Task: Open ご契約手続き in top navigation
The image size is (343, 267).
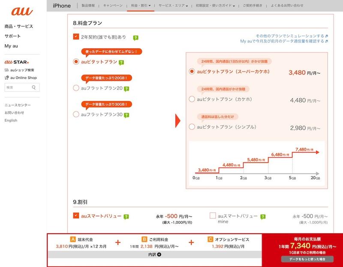Action: tap(253, 6)
